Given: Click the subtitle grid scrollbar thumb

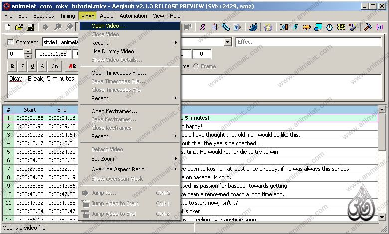Looking at the screenshot, I should pyautogui.click(x=382, y=132).
